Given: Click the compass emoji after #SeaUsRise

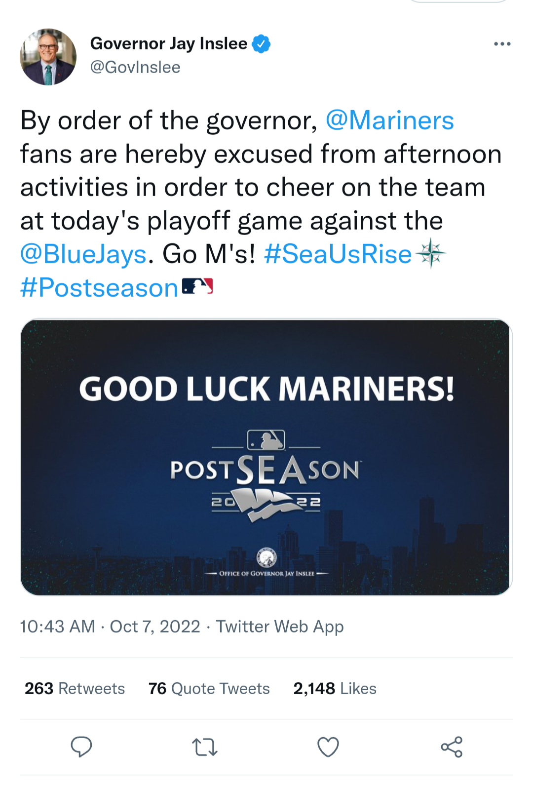Looking at the screenshot, I should pyautogui.click(x=431, y=253).
